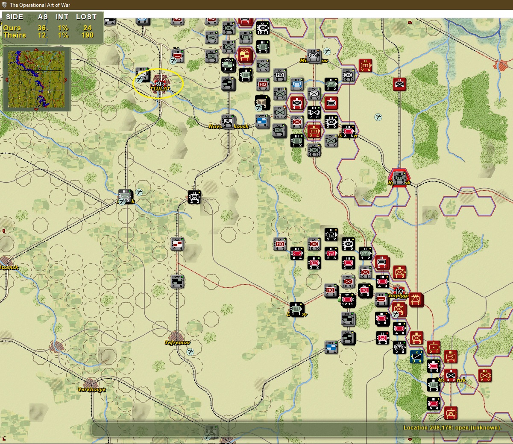
Task: Select the black XXXX army counter 3-4
Action: [x=228, y=65]
